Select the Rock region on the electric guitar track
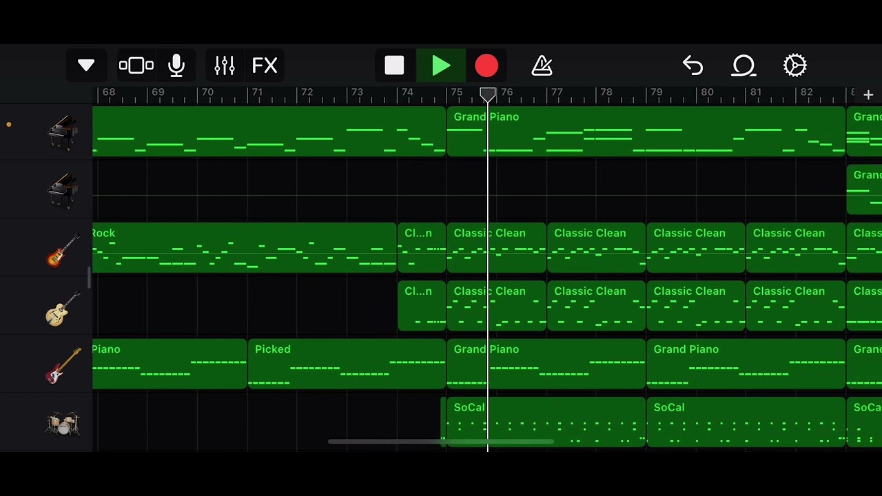The height and width of the screenshot is (496, 882). 245,248
